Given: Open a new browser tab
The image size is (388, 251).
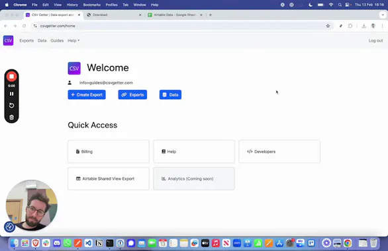Looking at the screenshot, I should point(211,15).
